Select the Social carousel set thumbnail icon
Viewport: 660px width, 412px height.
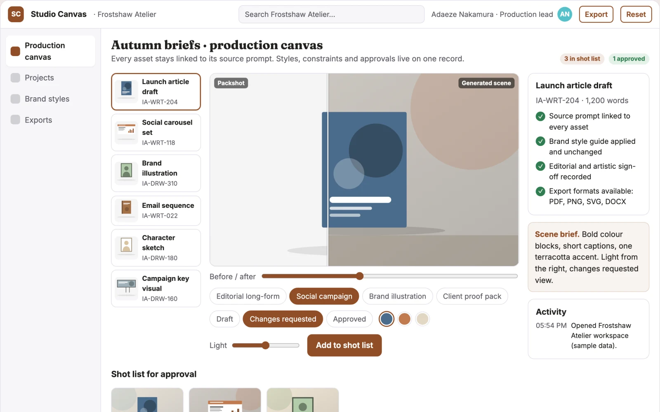[126, 132]
